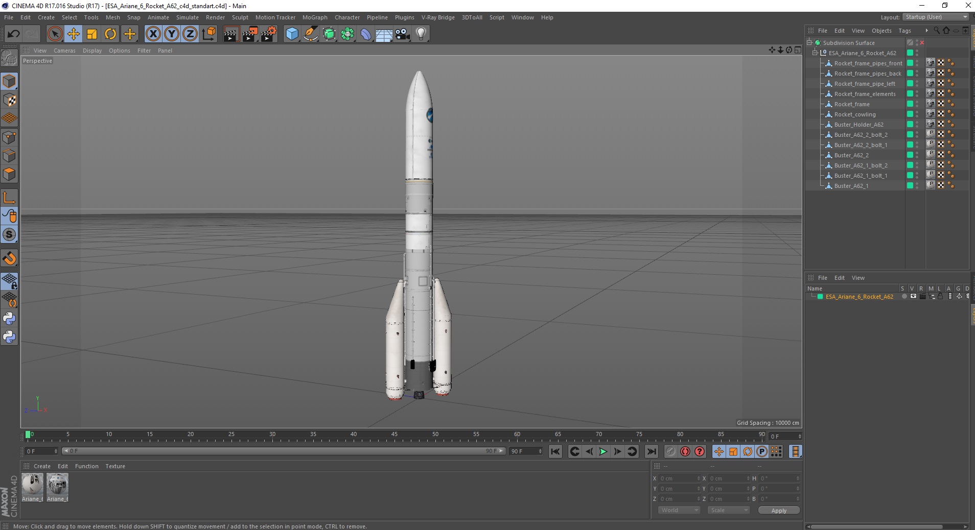The height and width of the screenshot is (530, 975).
Task: Toggle X axis lock
Action: [x=153, y=34]
